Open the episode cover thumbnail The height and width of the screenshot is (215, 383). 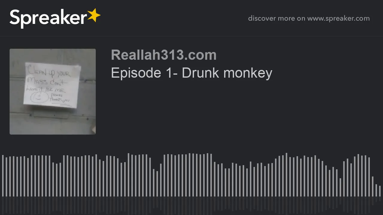coord(53,92)
